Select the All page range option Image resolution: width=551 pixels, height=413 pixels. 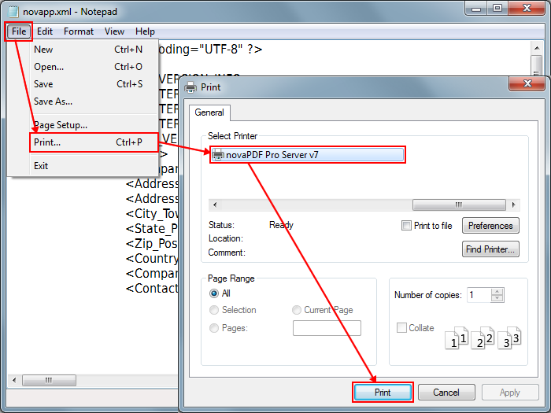point(214,293)
